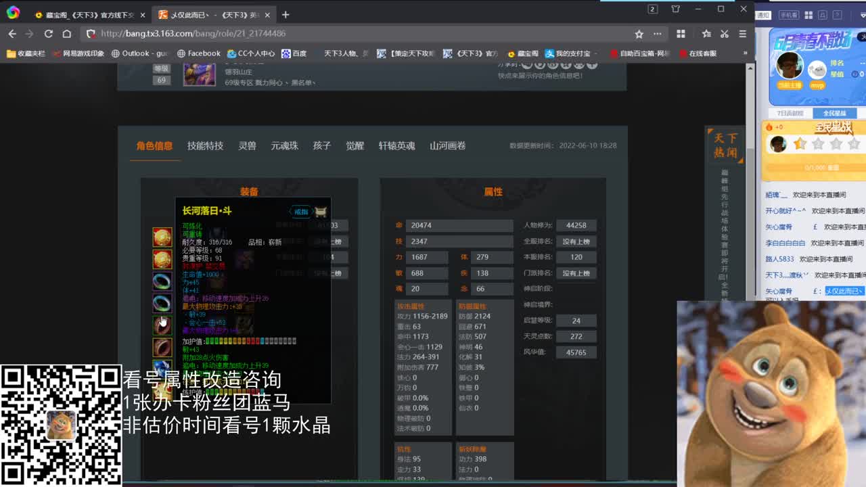Open the browser menu with three lines
The height and width of the screenshot is (487, 866).
point(743,34)
